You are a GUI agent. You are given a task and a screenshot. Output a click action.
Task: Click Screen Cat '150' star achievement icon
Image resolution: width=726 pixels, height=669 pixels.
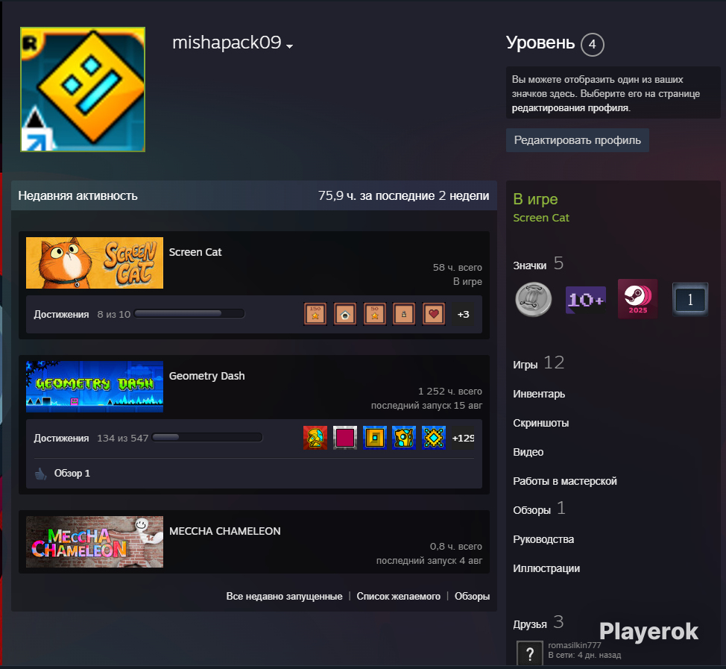[x=315, y=314]
